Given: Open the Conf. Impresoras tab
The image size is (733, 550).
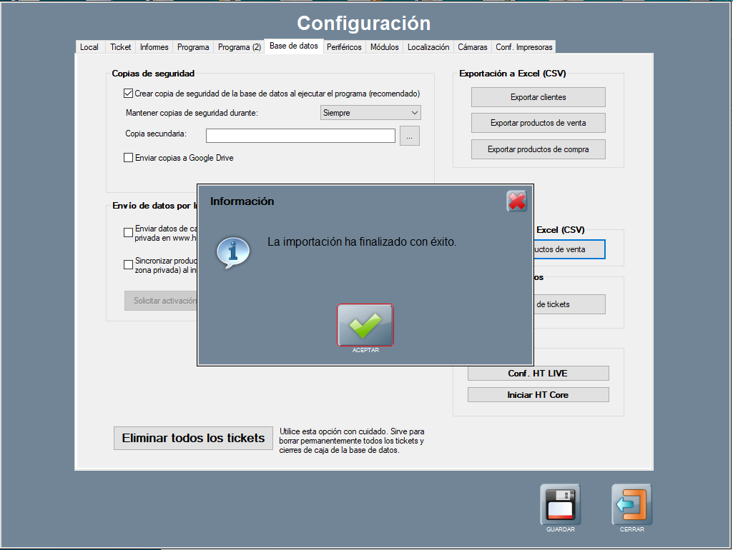Looking at the screenshot, I should coord(524,47).
